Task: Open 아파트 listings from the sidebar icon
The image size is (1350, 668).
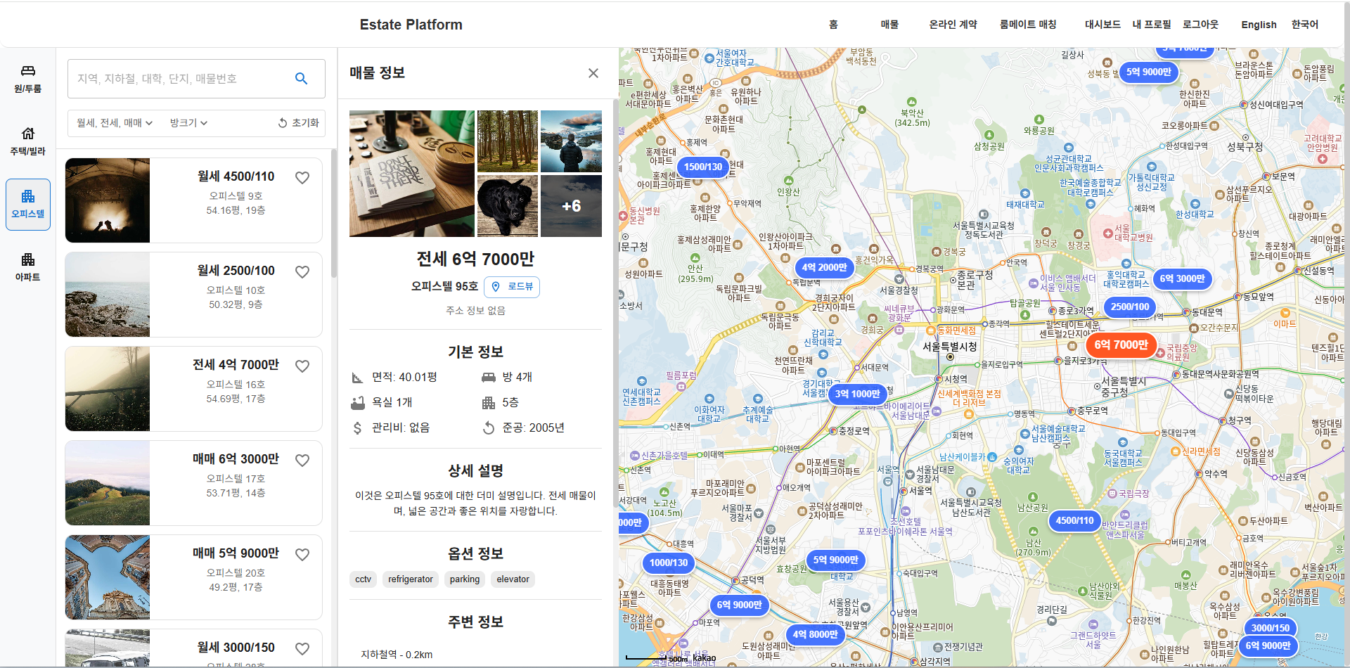Action: click(27, 265)
